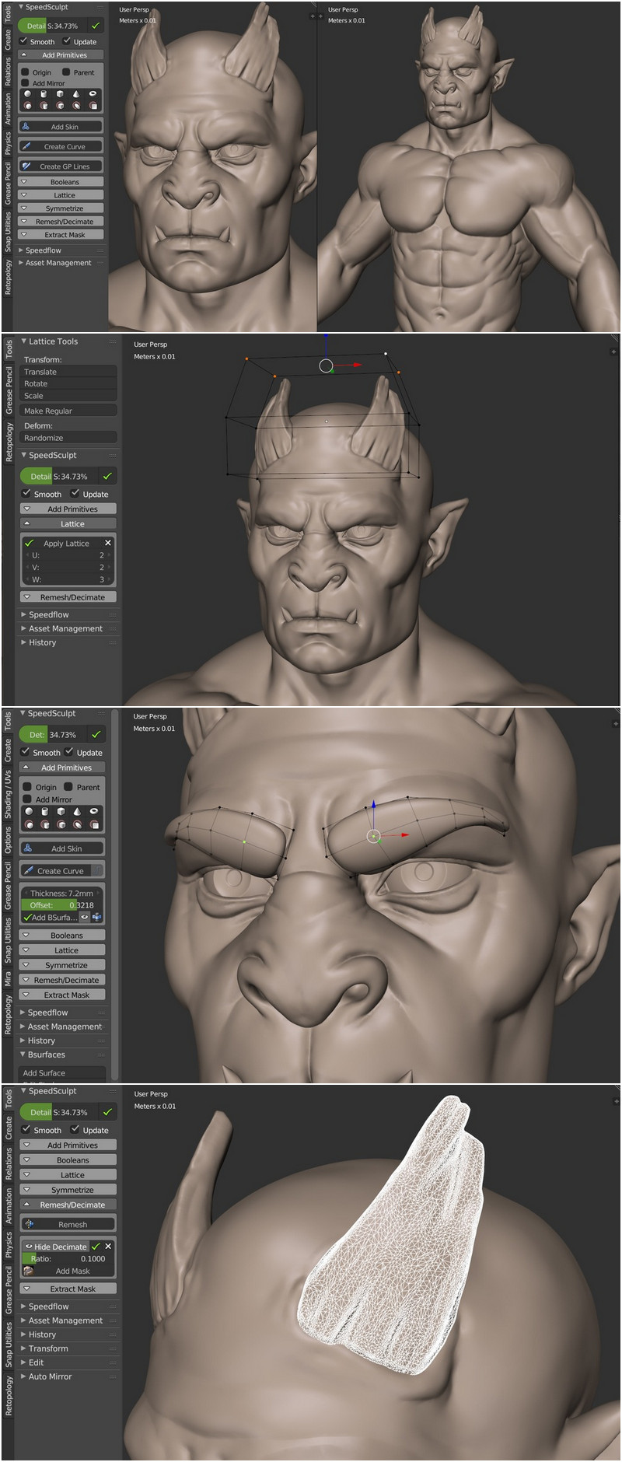Remove decimate with the X icon
This screenshot has height=1462, width=622.
pyautogui.click(x=108, y=1246)
